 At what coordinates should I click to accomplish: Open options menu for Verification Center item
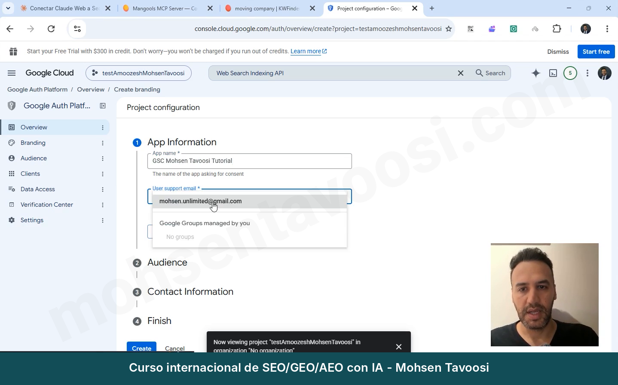[x=103, y=205]
